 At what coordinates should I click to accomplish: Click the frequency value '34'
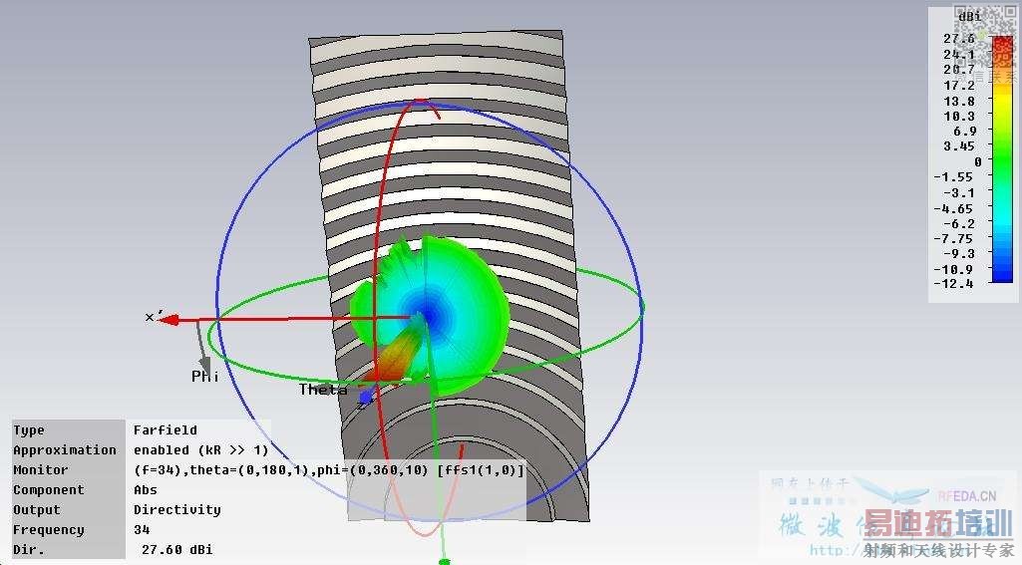click(142, 530)
